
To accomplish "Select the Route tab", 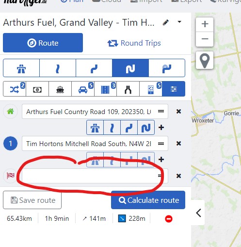I will [x=43, y=43].
